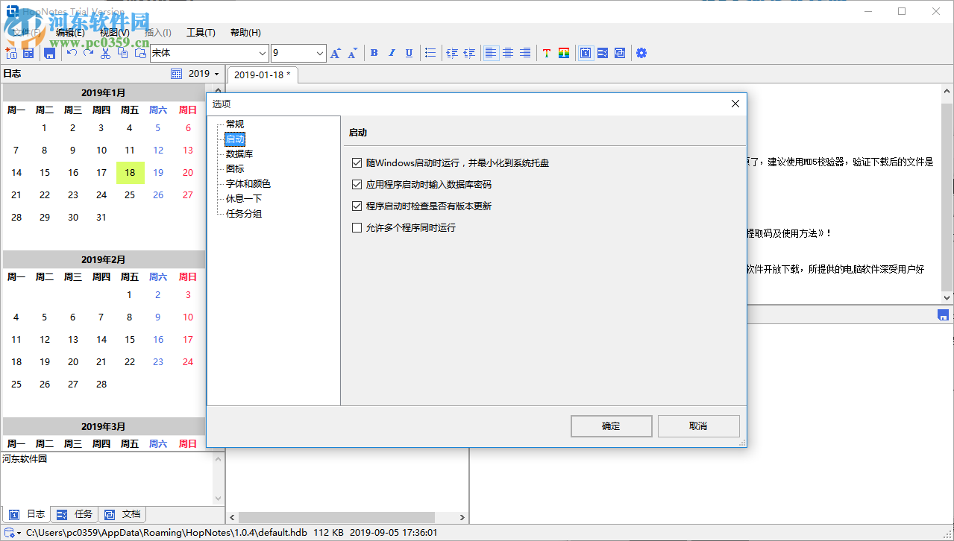
Task: Enable 允许多个程序同时运行 checkbox
Action: pos(357,227)
